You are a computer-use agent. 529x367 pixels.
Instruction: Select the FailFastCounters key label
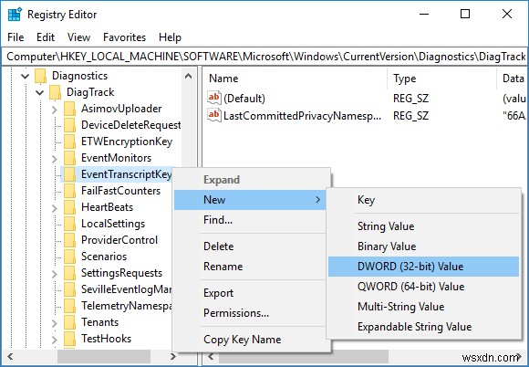[x=120, y=191]
